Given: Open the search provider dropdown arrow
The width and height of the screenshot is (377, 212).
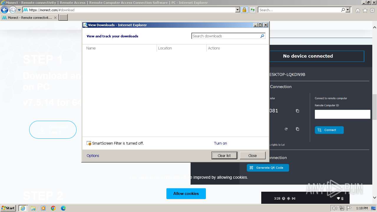Looking at the screenshot, I should pos(348,10).
